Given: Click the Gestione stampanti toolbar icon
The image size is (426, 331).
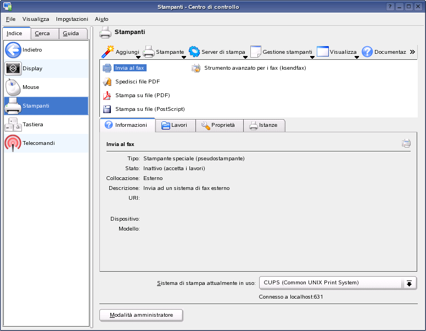Looking at the screenshot, I should click(x=256, y=52).
